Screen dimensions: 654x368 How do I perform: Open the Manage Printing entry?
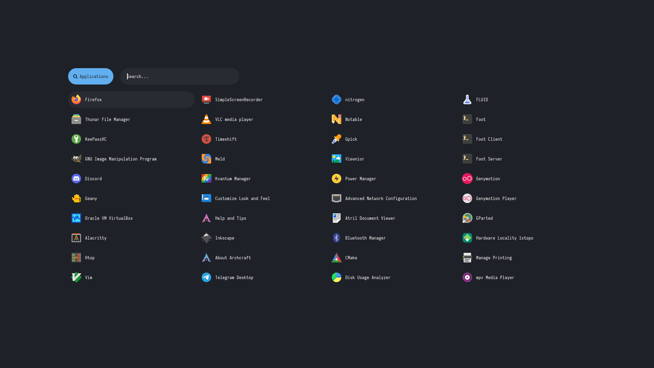point(494,258)
